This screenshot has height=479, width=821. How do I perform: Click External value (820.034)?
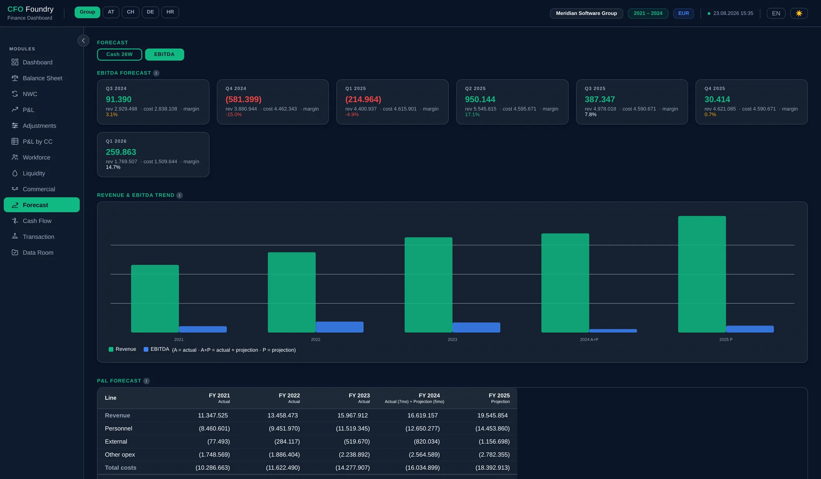427,442
